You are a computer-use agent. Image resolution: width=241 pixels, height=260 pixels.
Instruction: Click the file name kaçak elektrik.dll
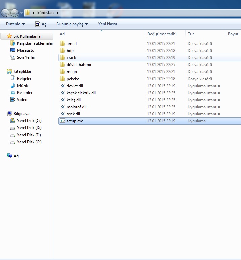[x=81, y=93]
